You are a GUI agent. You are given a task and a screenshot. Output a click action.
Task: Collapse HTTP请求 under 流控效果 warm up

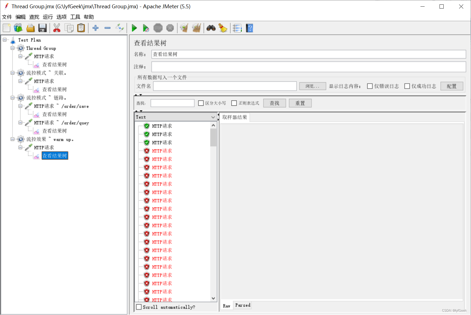pyautogui.click(x=20, y=147)
